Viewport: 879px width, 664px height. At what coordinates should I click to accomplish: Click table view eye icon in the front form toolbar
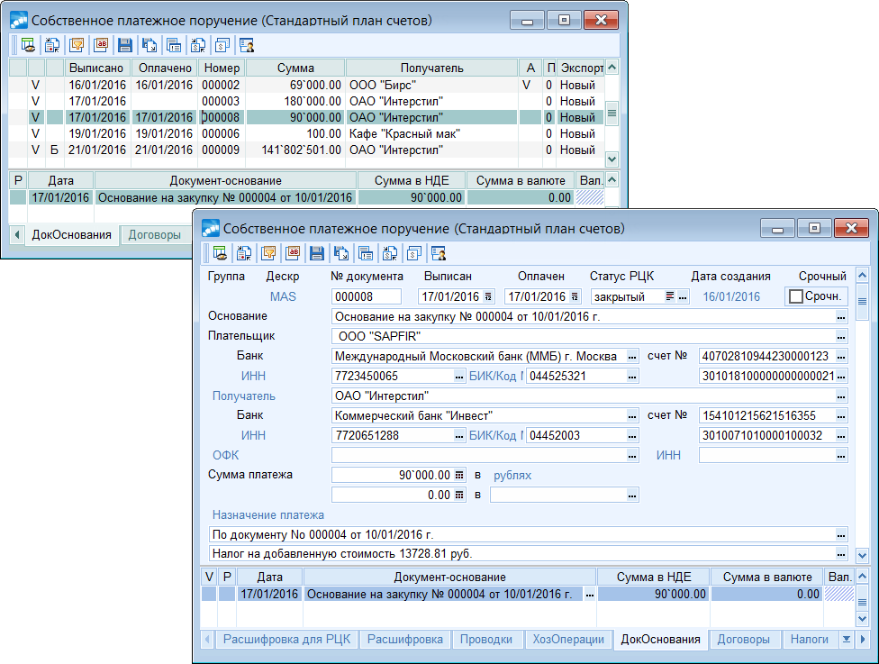click(x=221, y=253)
